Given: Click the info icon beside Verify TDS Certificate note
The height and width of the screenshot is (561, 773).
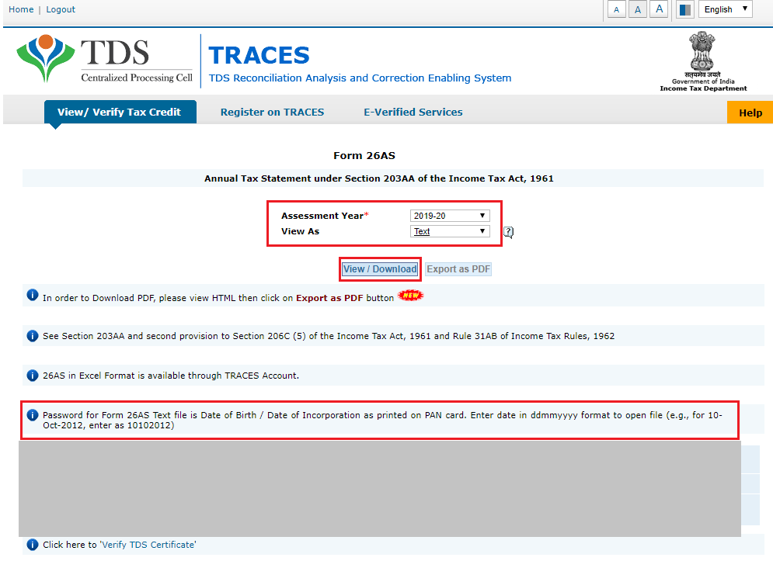Looking at the screenshot, I should (x=32, y=544).
